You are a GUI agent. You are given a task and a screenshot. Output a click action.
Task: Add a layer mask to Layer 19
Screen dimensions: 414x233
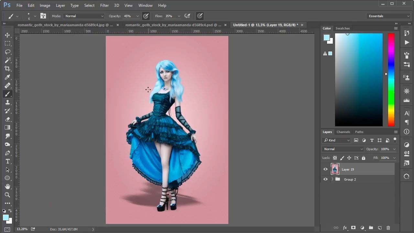[x=353, y=228]
